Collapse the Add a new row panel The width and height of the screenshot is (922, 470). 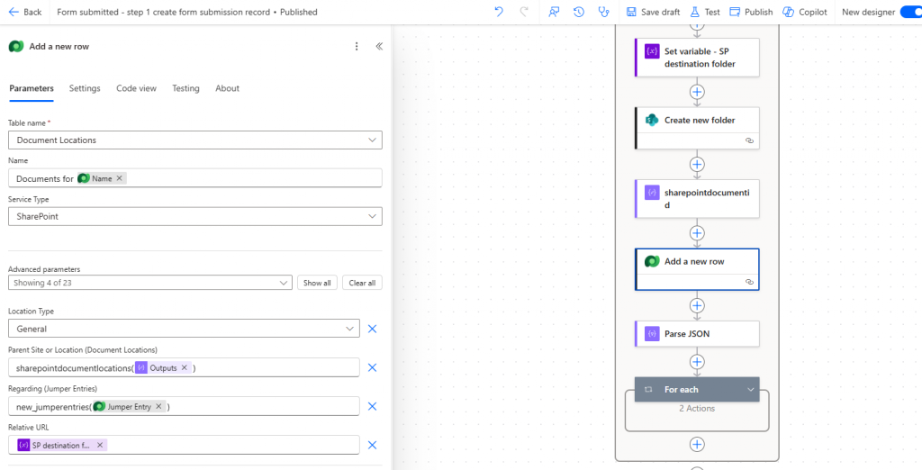(x=379, y=46)
